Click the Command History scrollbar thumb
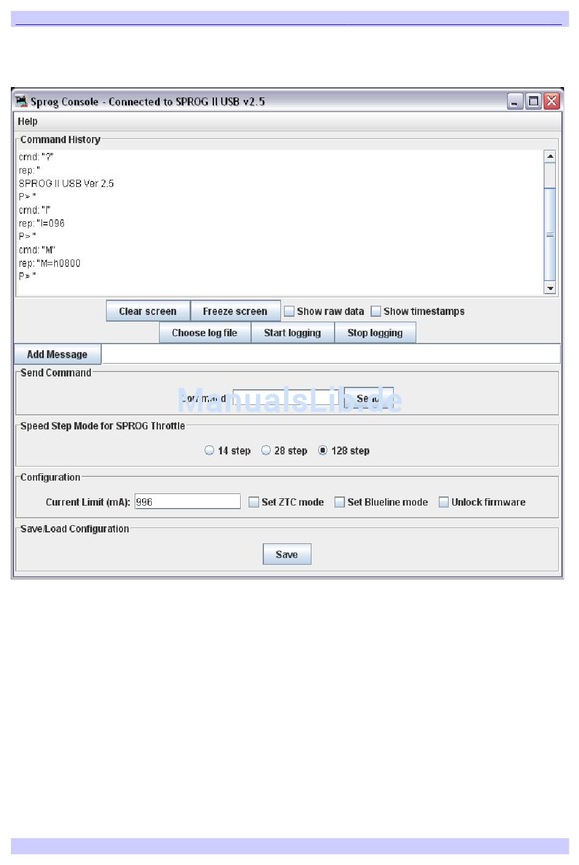Image resolution: width=579 pixels, height=865 pixels. point(550,235)
